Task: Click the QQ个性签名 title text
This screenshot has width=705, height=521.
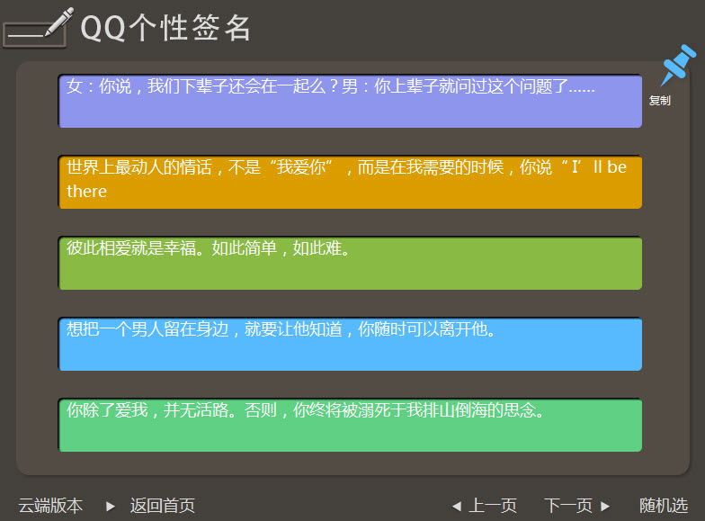Action: 165,28
